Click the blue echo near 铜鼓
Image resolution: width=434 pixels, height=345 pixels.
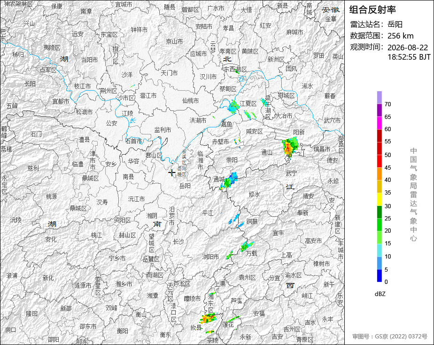coord(234,219)
